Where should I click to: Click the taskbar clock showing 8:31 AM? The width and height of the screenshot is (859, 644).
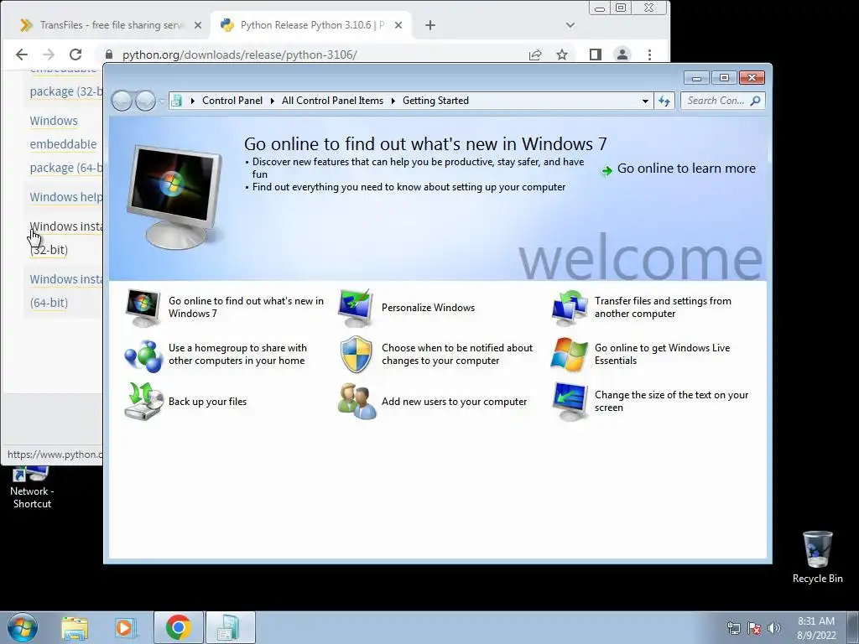pos(815,628)
